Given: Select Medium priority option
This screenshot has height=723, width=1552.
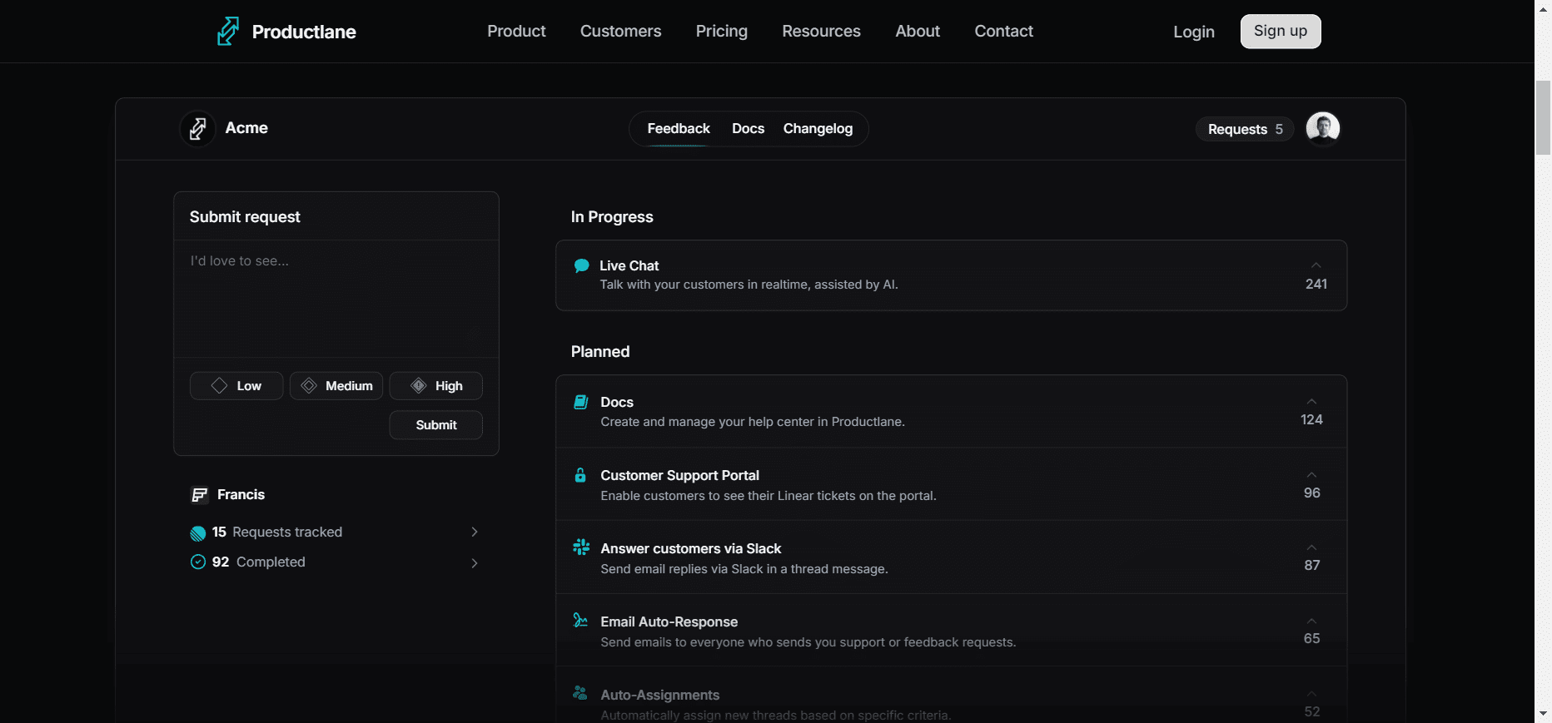Looking at the screenshot, I should 336,386.
